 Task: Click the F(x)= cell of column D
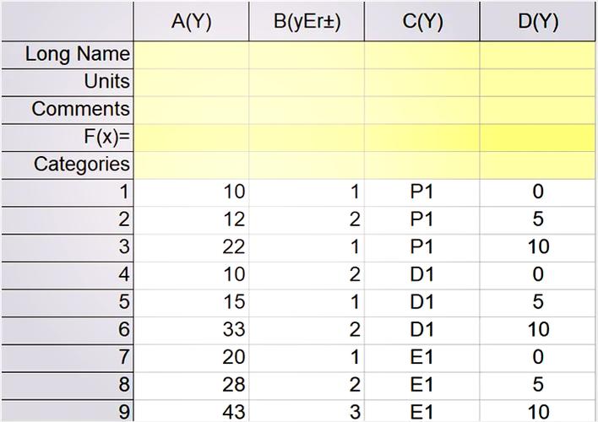click(x=538, y=137)
